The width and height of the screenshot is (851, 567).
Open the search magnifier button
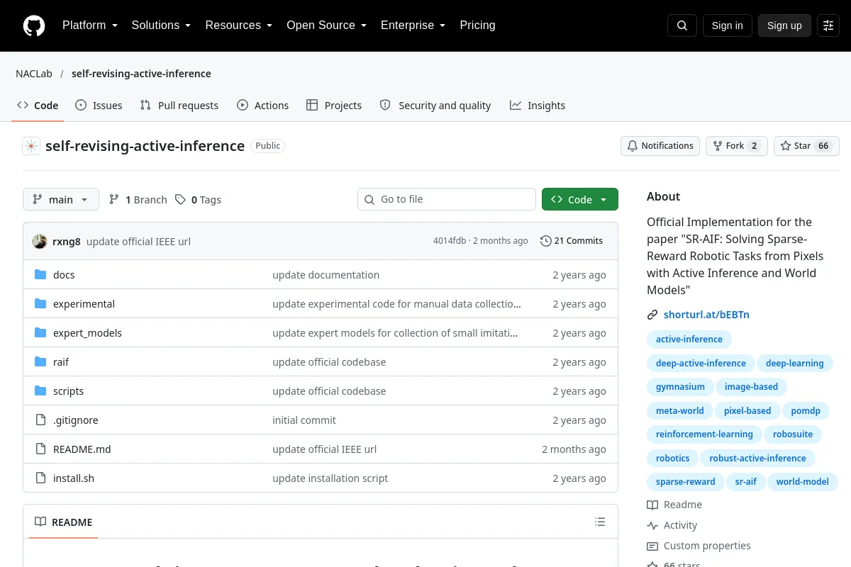coord(682,26)
